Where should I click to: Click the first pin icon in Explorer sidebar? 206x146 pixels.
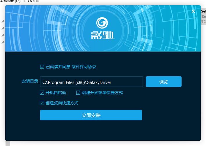(3, 22)
